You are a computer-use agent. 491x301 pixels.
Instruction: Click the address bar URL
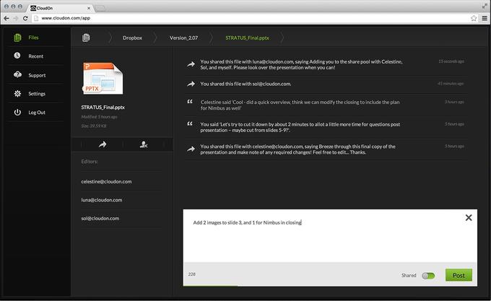pos(66,18)
